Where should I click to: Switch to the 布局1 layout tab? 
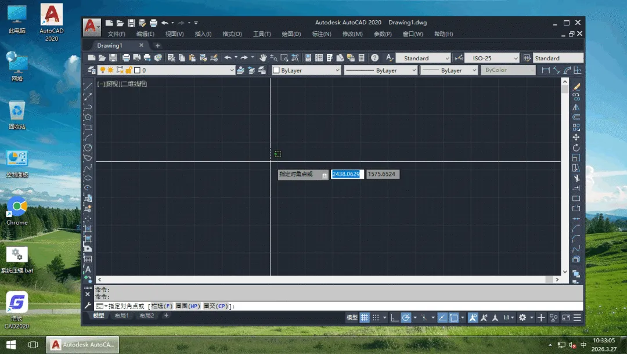click(x=121, y=316)
